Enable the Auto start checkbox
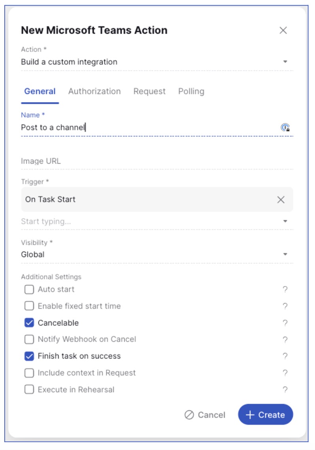Image resolution: width=315 pixels, height=450 pixels. pos(29,290)
